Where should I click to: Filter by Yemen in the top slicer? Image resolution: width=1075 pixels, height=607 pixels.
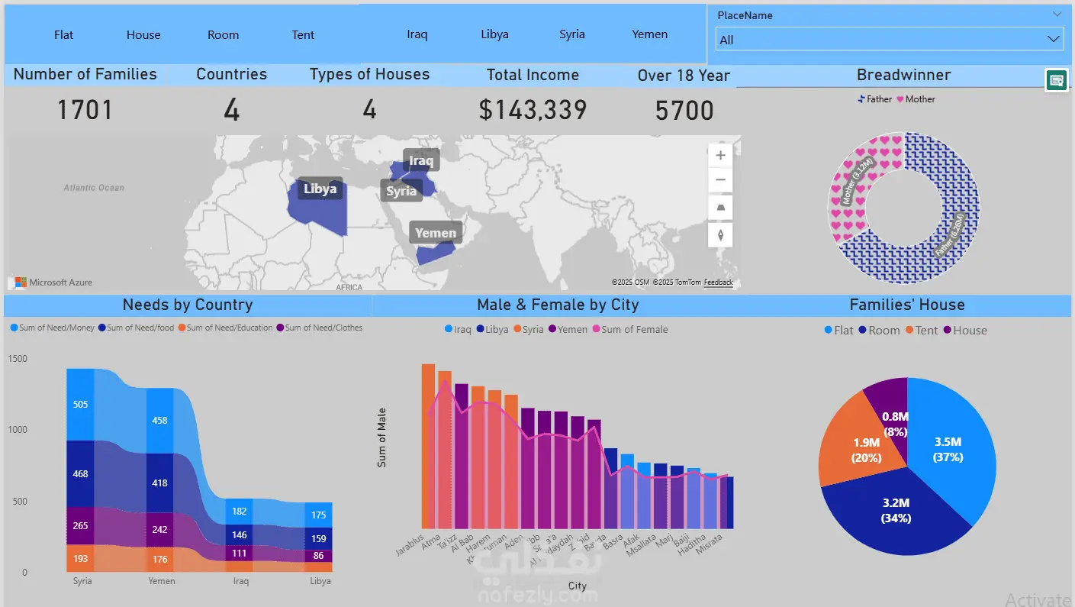[650, 34]
